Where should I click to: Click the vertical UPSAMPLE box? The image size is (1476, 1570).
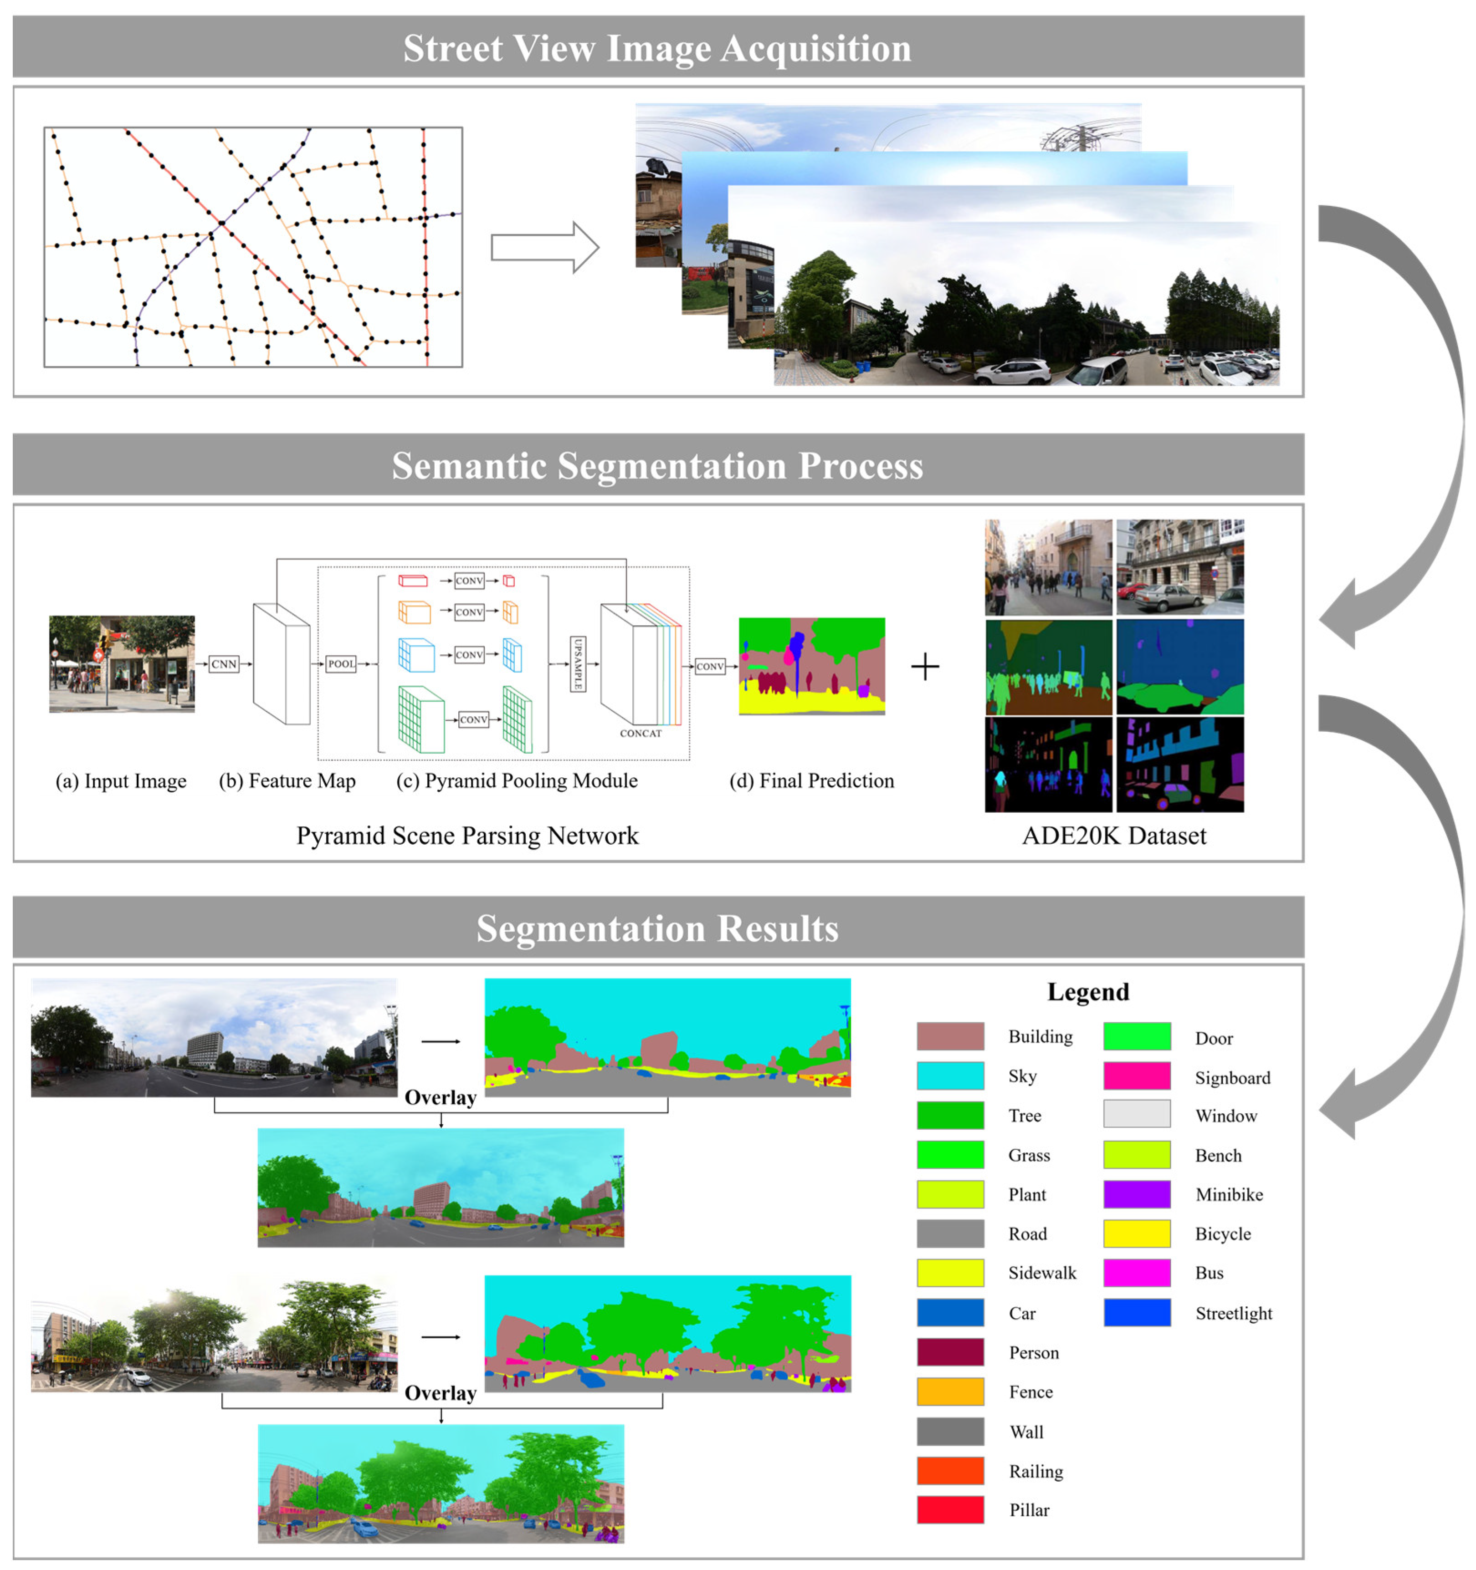click(578, 664)
